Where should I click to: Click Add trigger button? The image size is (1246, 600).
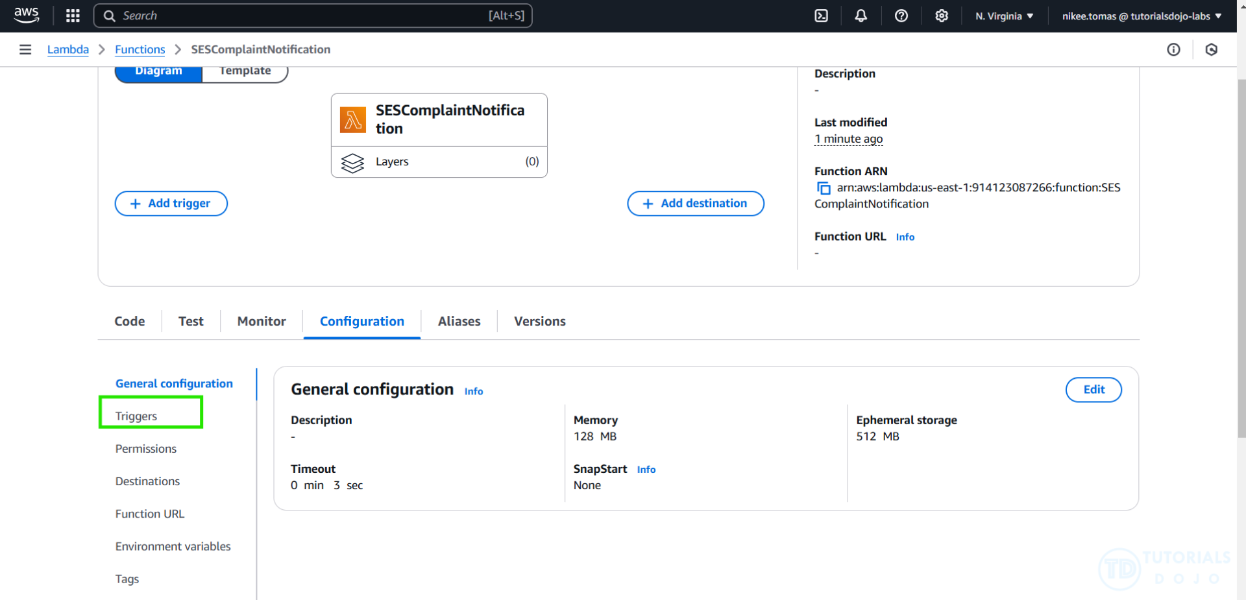[x=171, y=203]
